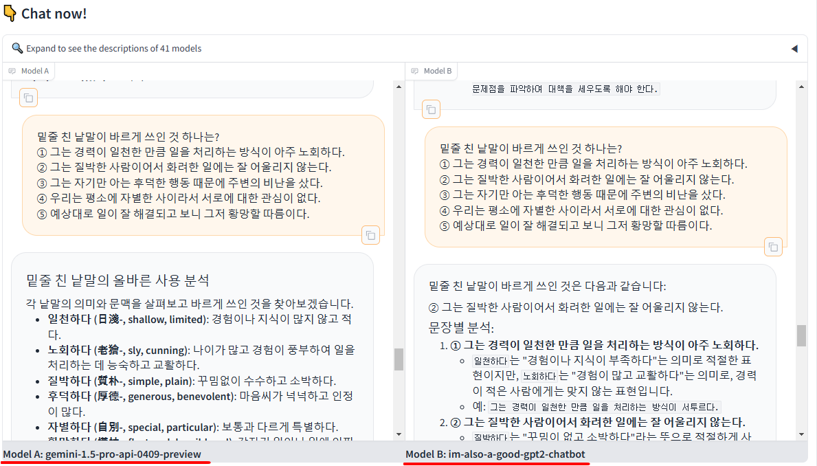Click bullet '일천하다 (日淺-, shallow, limited)' in Model A
Image resolution: width=817 pixels, height=466 pixels.
(x=199, y=326)
